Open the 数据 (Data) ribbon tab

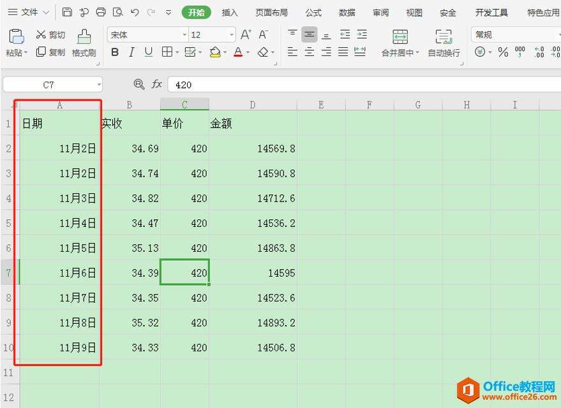pos(347,12)
